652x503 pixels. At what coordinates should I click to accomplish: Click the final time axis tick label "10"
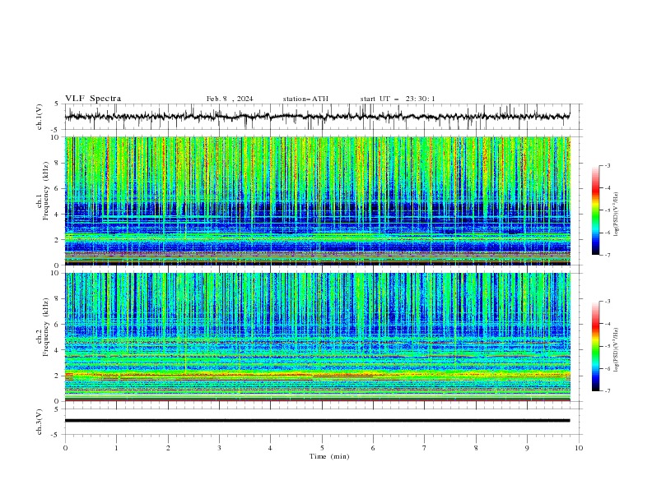579,448
